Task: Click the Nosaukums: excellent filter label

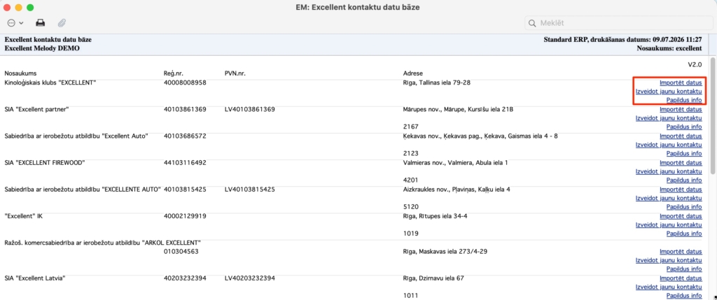Action: [669, 48]
